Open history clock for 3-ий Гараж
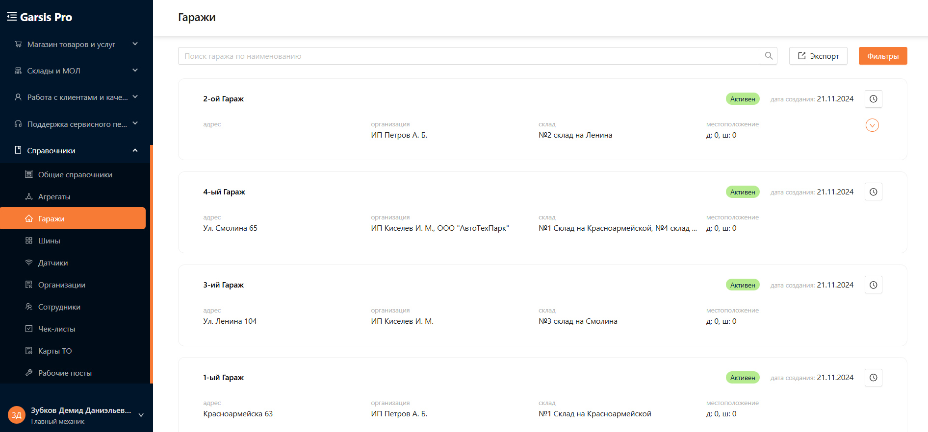This screenshot has height=432, width=928. click(x=874, y=285)
